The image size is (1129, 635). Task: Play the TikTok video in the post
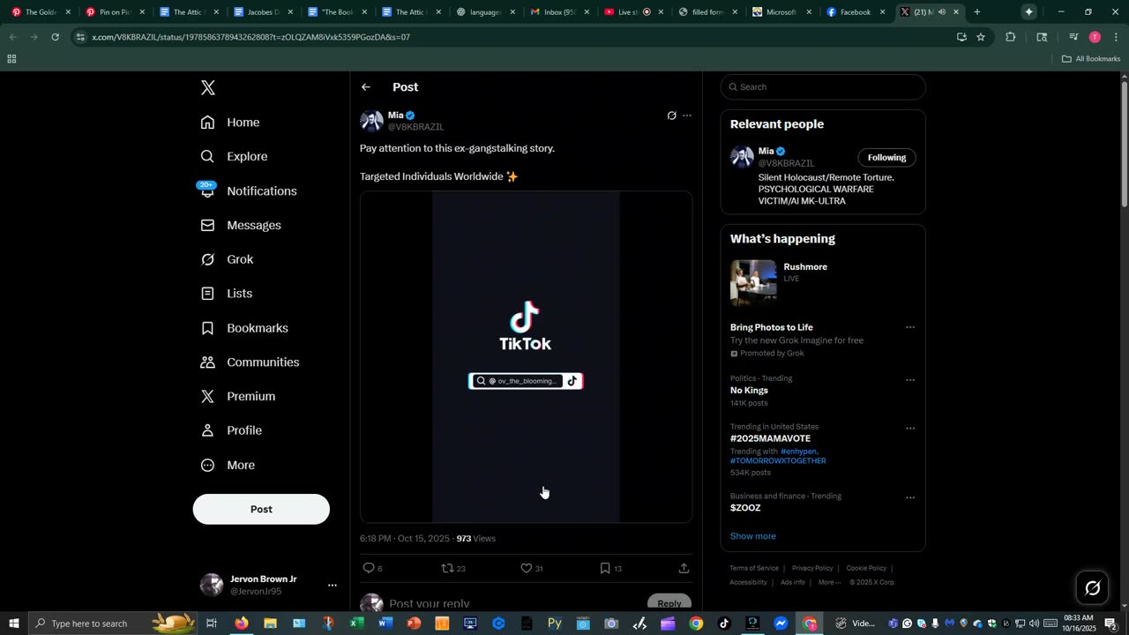(526, 357)
